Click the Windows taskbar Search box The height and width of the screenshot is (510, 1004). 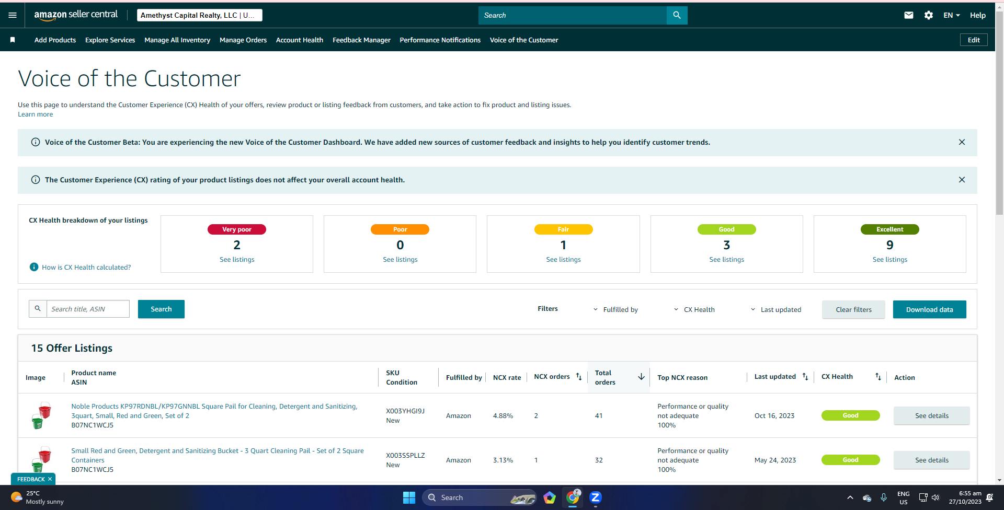(479, 497)
